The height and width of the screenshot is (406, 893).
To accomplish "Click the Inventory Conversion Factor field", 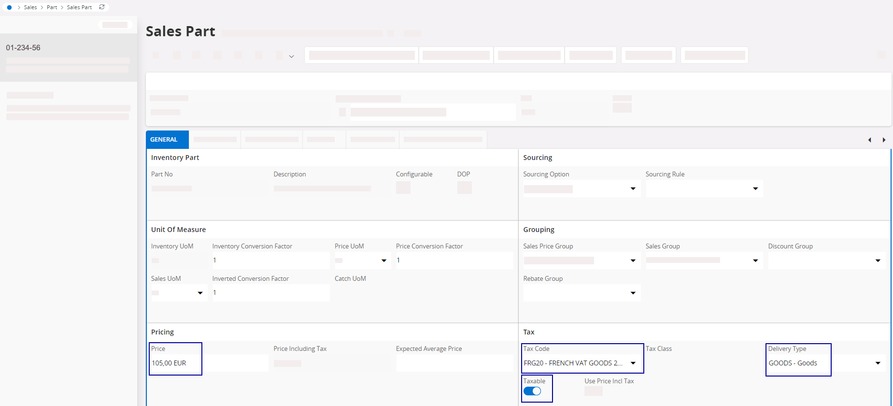I will [270, 261].
